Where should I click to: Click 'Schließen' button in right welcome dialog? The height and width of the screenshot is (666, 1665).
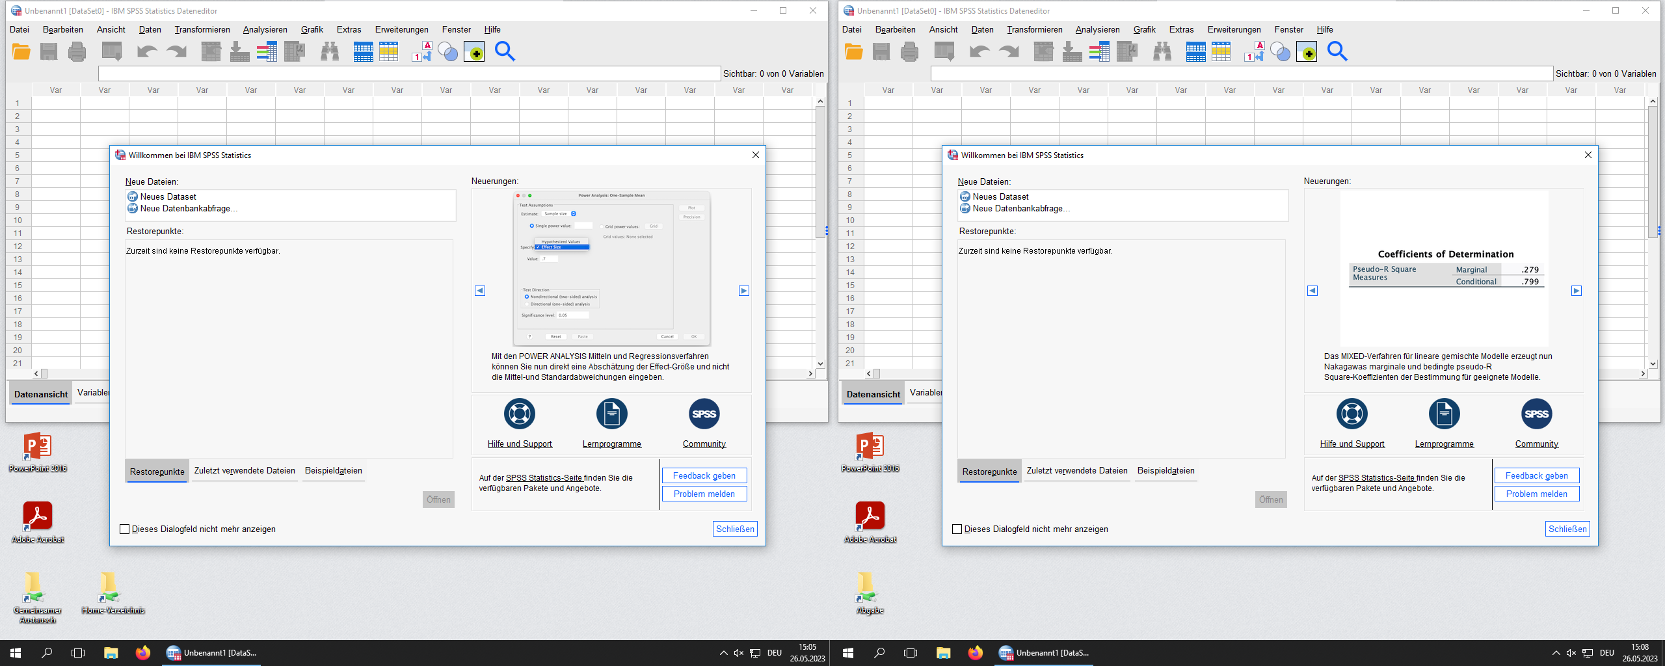1567,529
